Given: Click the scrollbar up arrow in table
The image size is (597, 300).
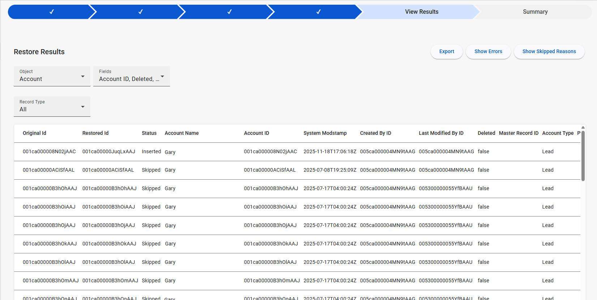Looking at the screenshot, I should click(583, 127).
